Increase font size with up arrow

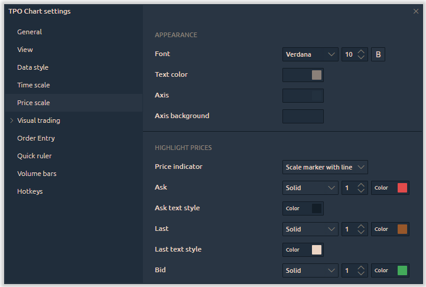pyautogui.click(x=361, y=52)
